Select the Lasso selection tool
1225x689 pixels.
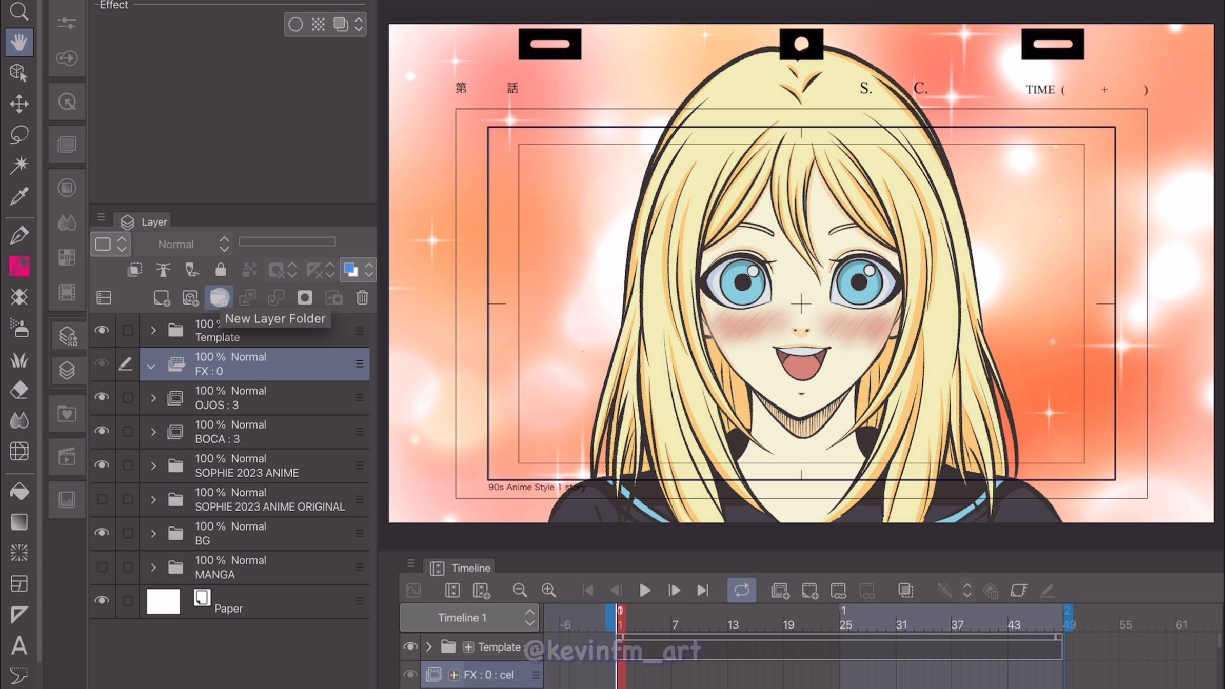(x=19, y=134)
